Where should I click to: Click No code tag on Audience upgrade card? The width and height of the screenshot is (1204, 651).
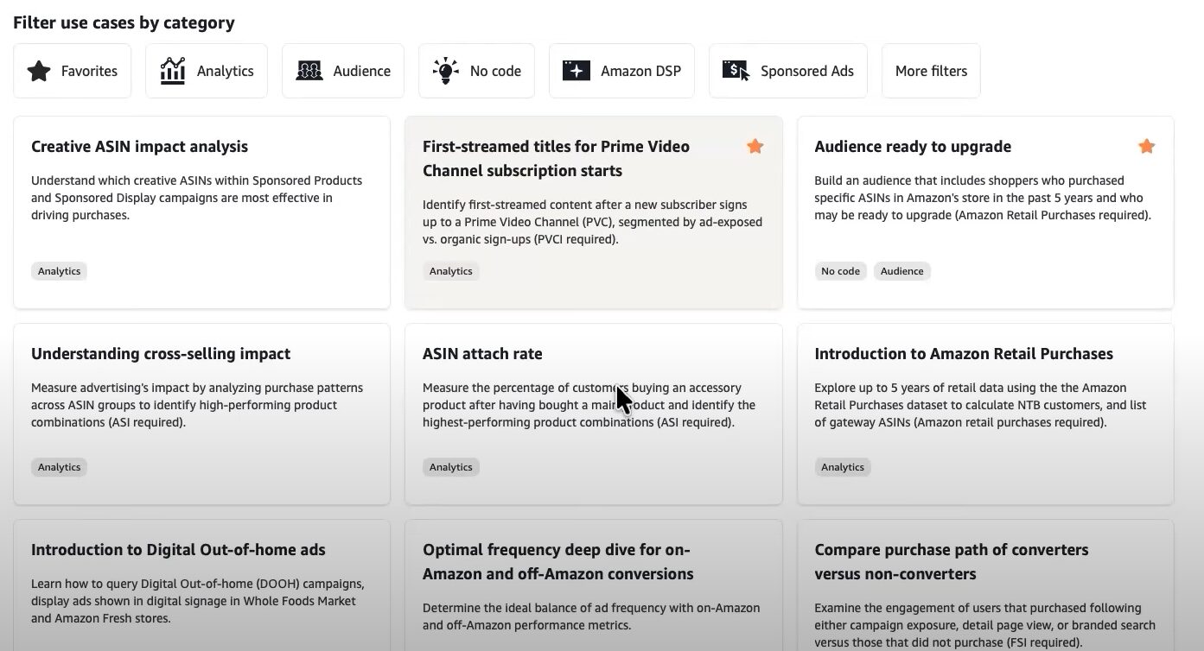click(840, 271)
